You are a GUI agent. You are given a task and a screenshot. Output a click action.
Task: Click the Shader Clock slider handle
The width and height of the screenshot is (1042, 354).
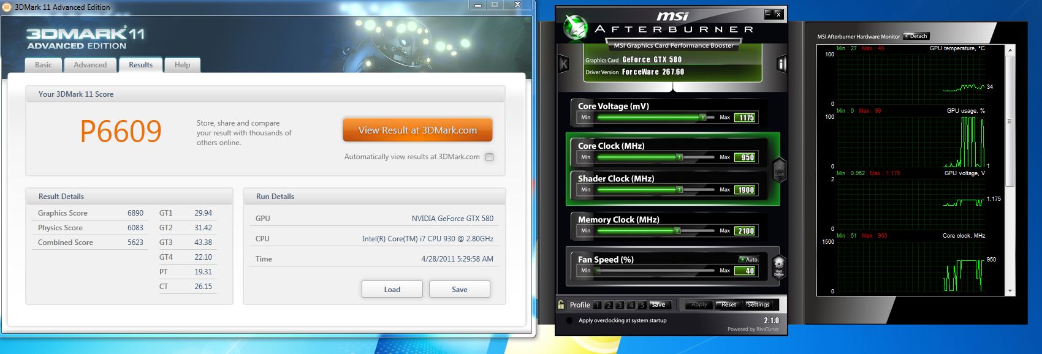[x=679, y=190]
